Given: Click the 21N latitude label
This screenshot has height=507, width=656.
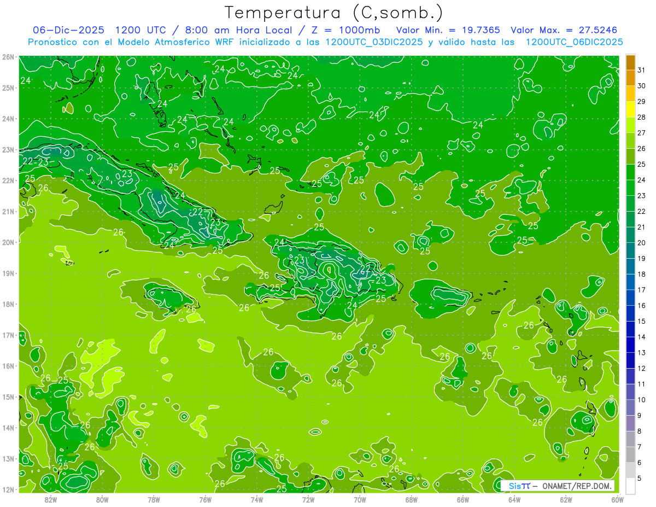Looking at the screenshot, I should coord(8,211).
